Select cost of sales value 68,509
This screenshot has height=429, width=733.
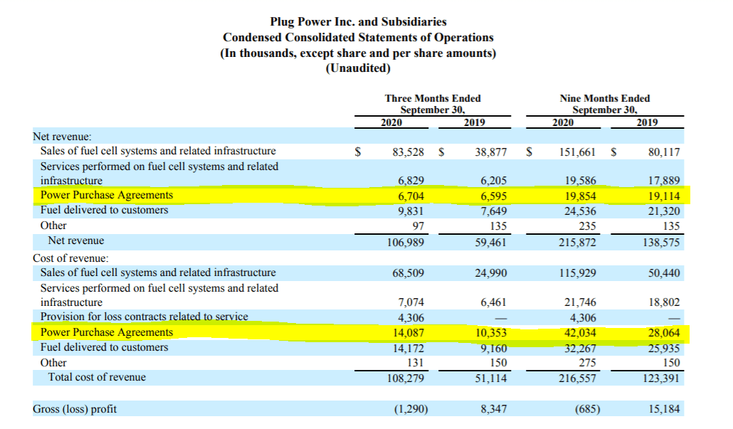[x=408, y=273]
